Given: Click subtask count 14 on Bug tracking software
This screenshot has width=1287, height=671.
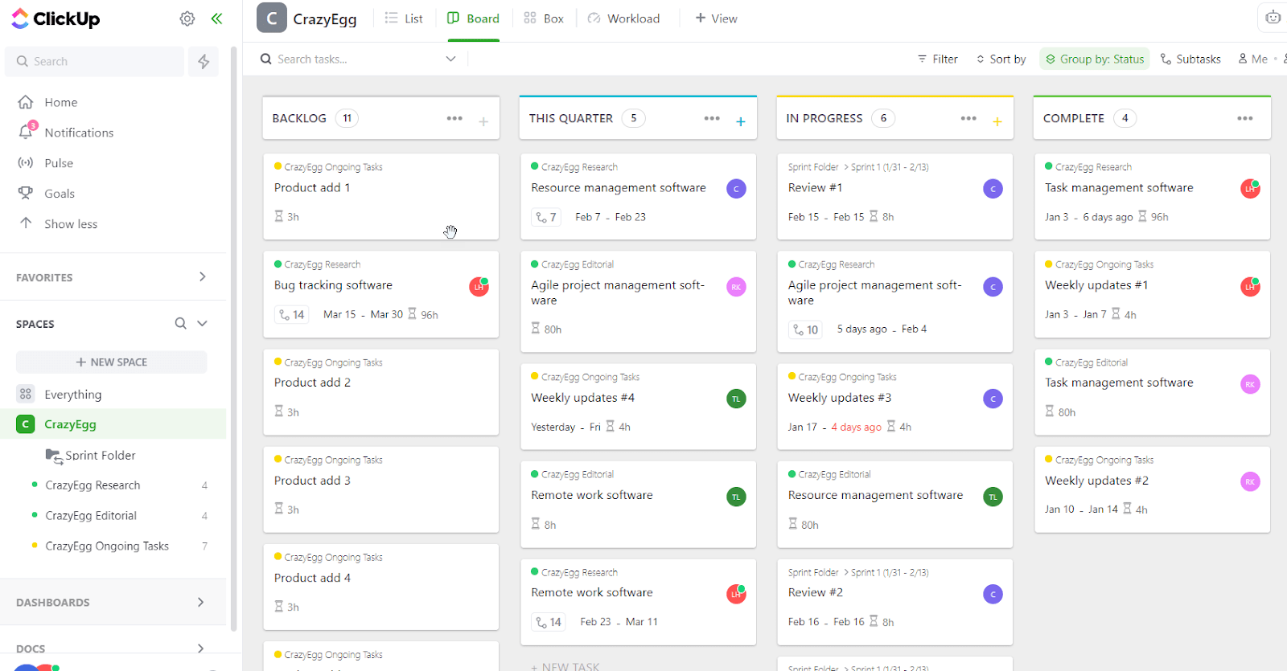Looking at the screenshot, I should tap(292, 315).
